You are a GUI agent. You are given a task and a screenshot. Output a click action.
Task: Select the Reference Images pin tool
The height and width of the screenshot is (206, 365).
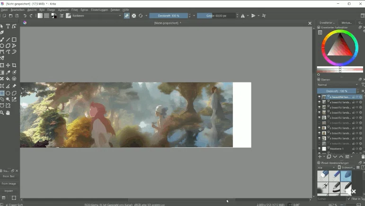click(14, 86)
